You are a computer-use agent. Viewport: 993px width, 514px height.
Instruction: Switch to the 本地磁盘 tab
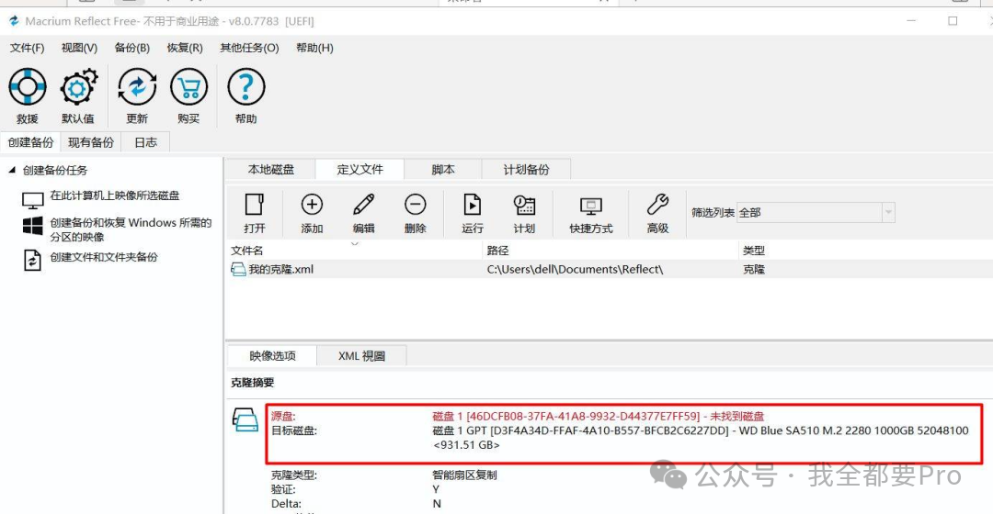[x=271, y=170]
